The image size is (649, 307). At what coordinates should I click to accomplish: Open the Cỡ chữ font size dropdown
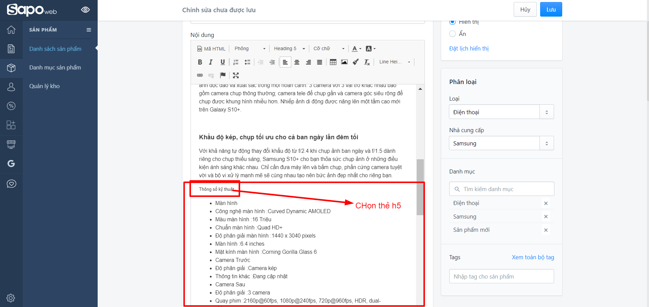[329, 49]
